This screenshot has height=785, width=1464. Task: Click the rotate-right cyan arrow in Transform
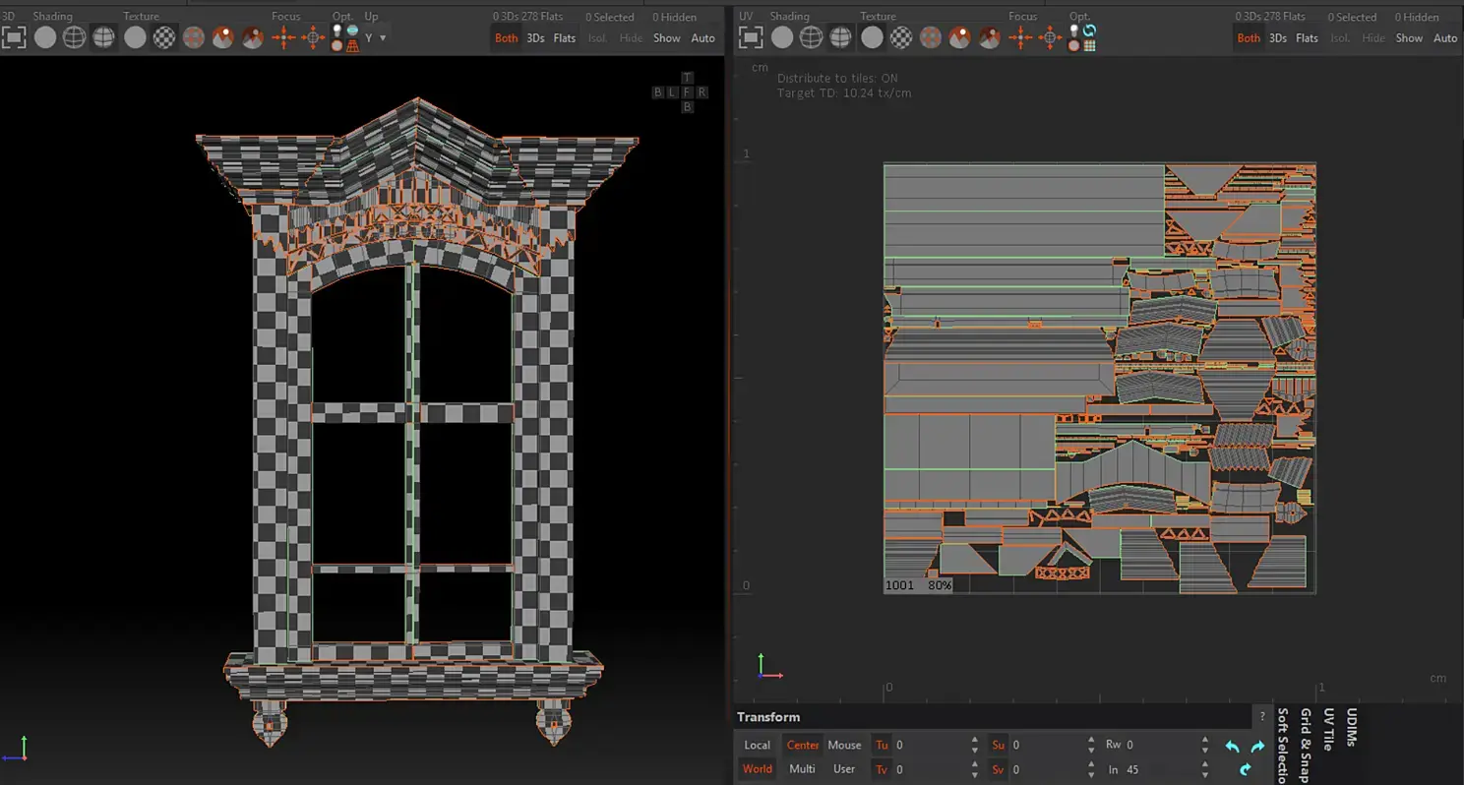click(x=1257, y=747)
